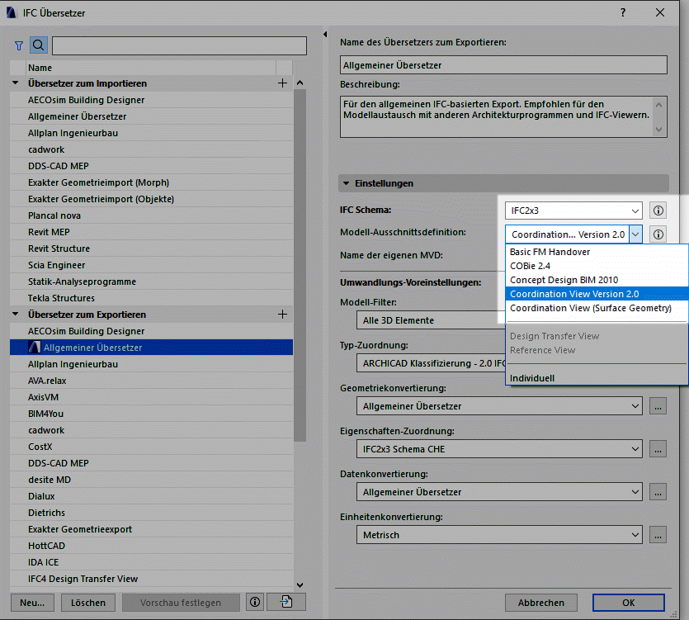Click the Vorschau festlegen button
The height and width of the screenshot is (620, 689).
click(181, 603)
